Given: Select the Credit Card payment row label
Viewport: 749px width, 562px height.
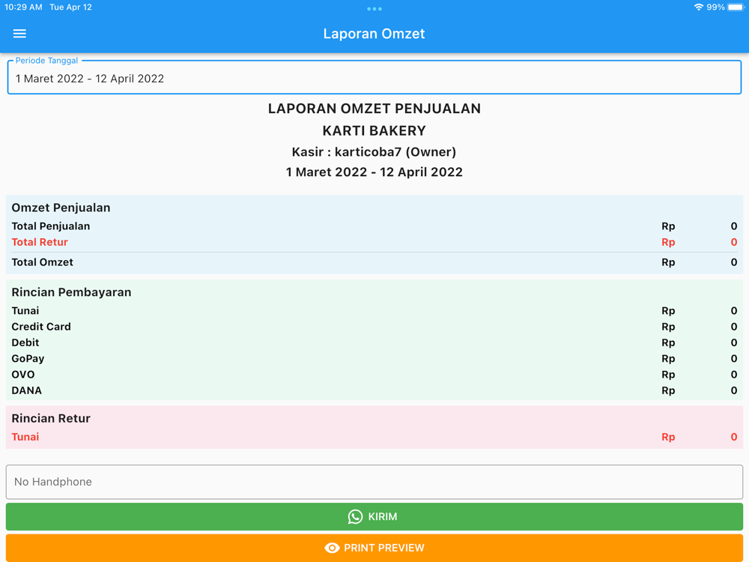Looking at the screenshot, I should pos(41,327).
